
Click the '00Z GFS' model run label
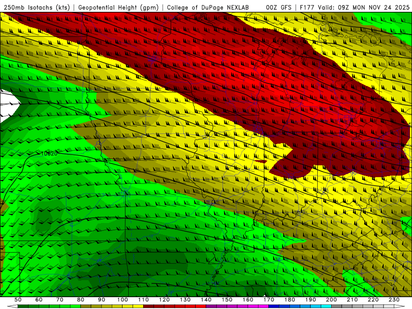tap(279, 8)
